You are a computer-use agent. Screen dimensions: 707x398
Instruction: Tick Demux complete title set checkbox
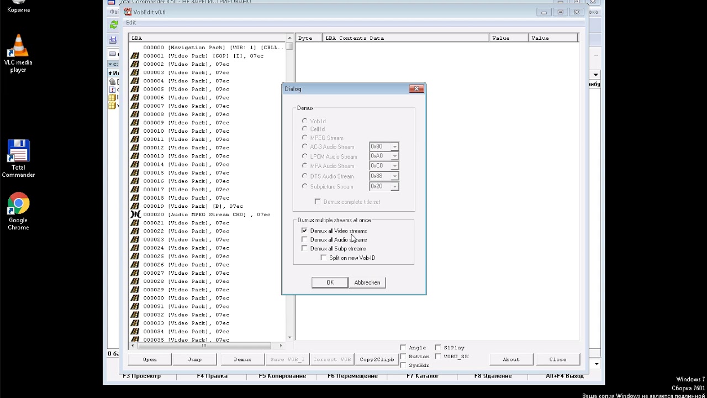coord(318,202)
